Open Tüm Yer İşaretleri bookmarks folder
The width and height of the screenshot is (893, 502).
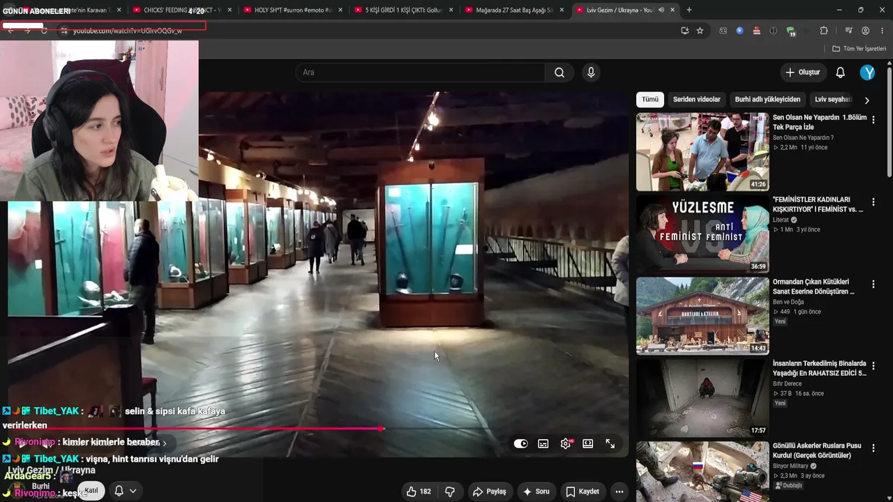[x=860, y=49]
